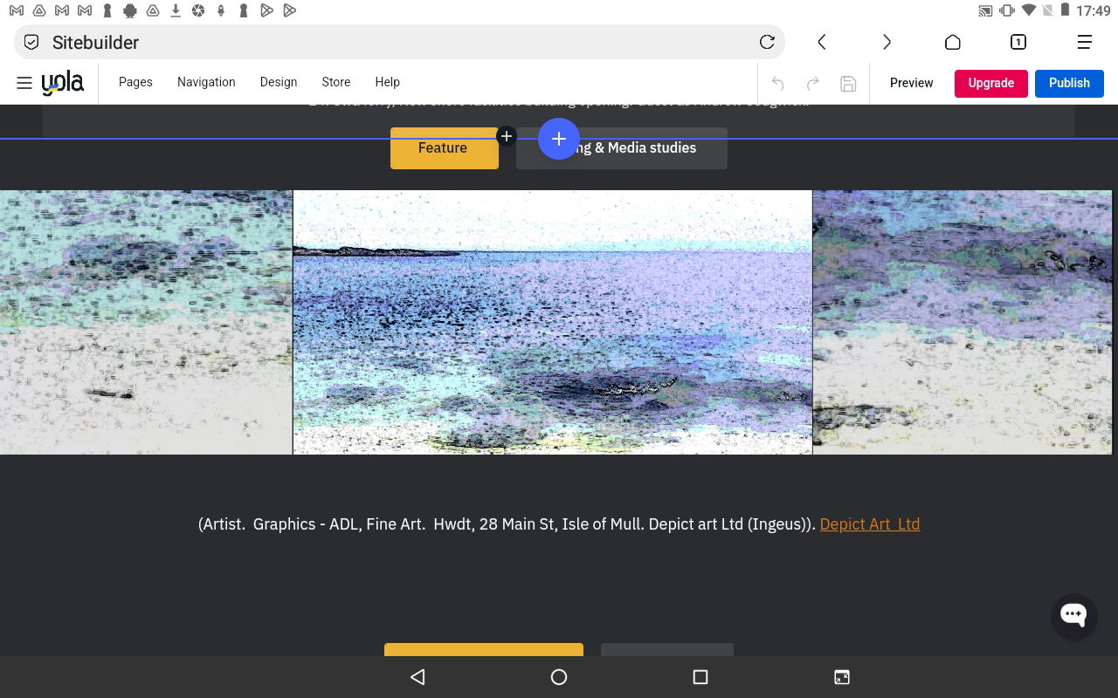
Task: Click the Media studies button
Action: (x=622, y=148)
